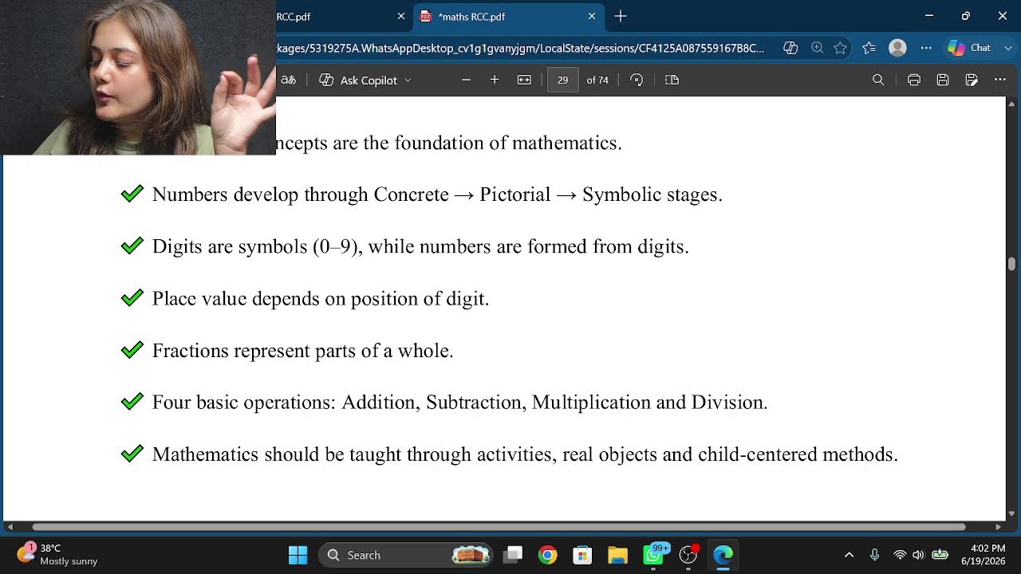Open the favorites list icon
Screen dimensions: 1021x574
click(869, 48)
